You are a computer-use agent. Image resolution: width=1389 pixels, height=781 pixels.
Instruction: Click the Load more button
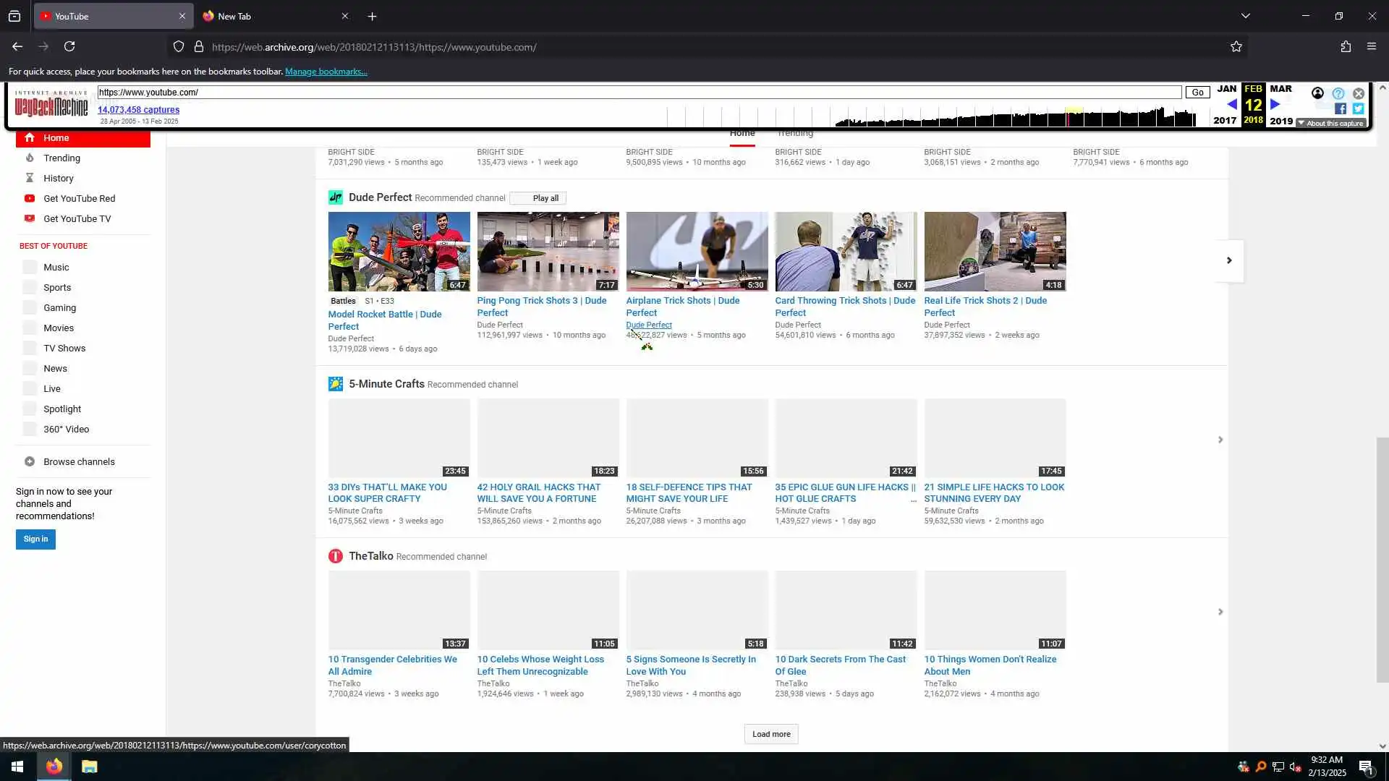(771, 734)
